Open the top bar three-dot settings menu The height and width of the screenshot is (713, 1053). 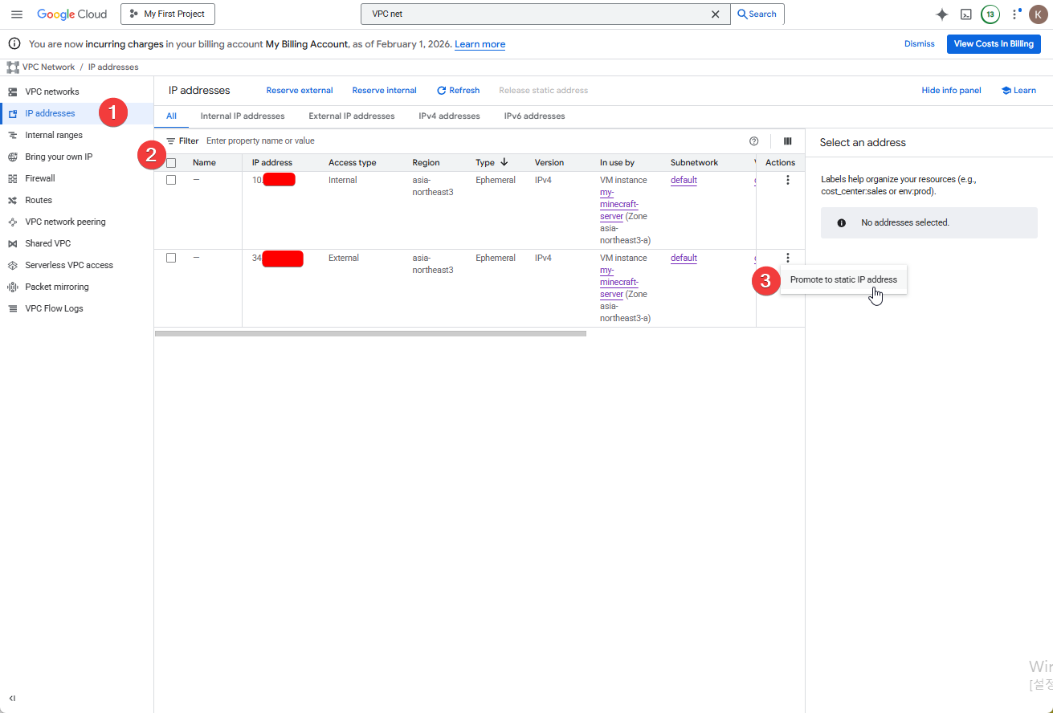pos(1015,14)
